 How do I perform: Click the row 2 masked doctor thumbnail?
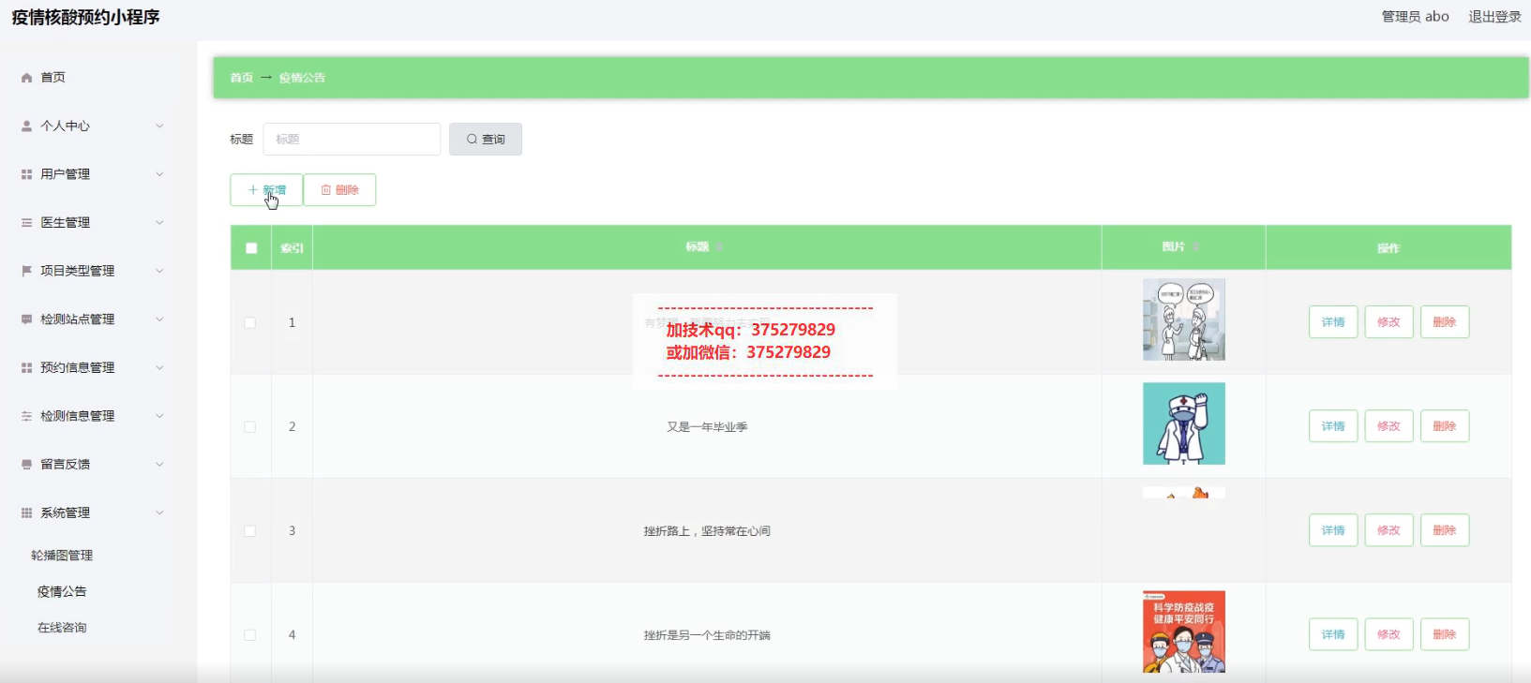click(1184, 423)
